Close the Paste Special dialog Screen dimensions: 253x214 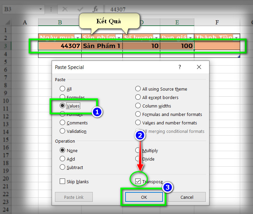point(199,67)
